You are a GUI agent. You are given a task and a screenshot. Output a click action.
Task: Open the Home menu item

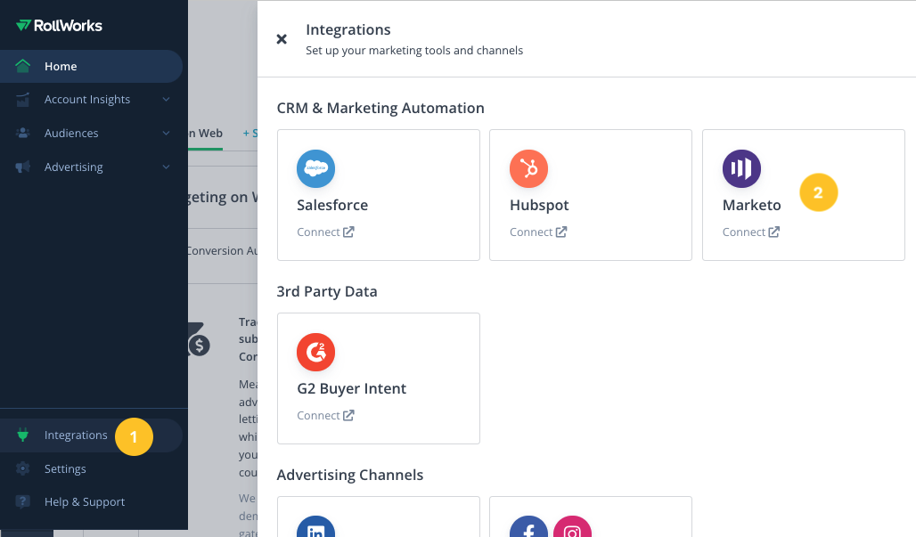[x=91, y=66]
